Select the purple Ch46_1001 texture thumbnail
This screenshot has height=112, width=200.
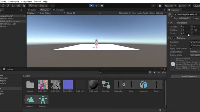click(x=68, y=85)
